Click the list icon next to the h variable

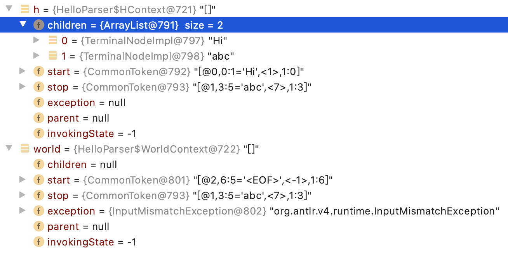(x=24, y=9)
